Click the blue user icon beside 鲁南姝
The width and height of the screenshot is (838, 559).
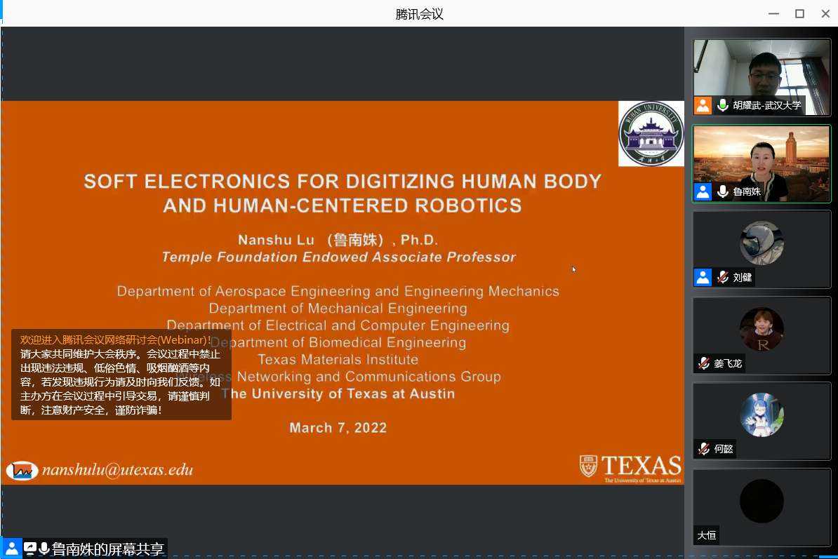(703, 191)
